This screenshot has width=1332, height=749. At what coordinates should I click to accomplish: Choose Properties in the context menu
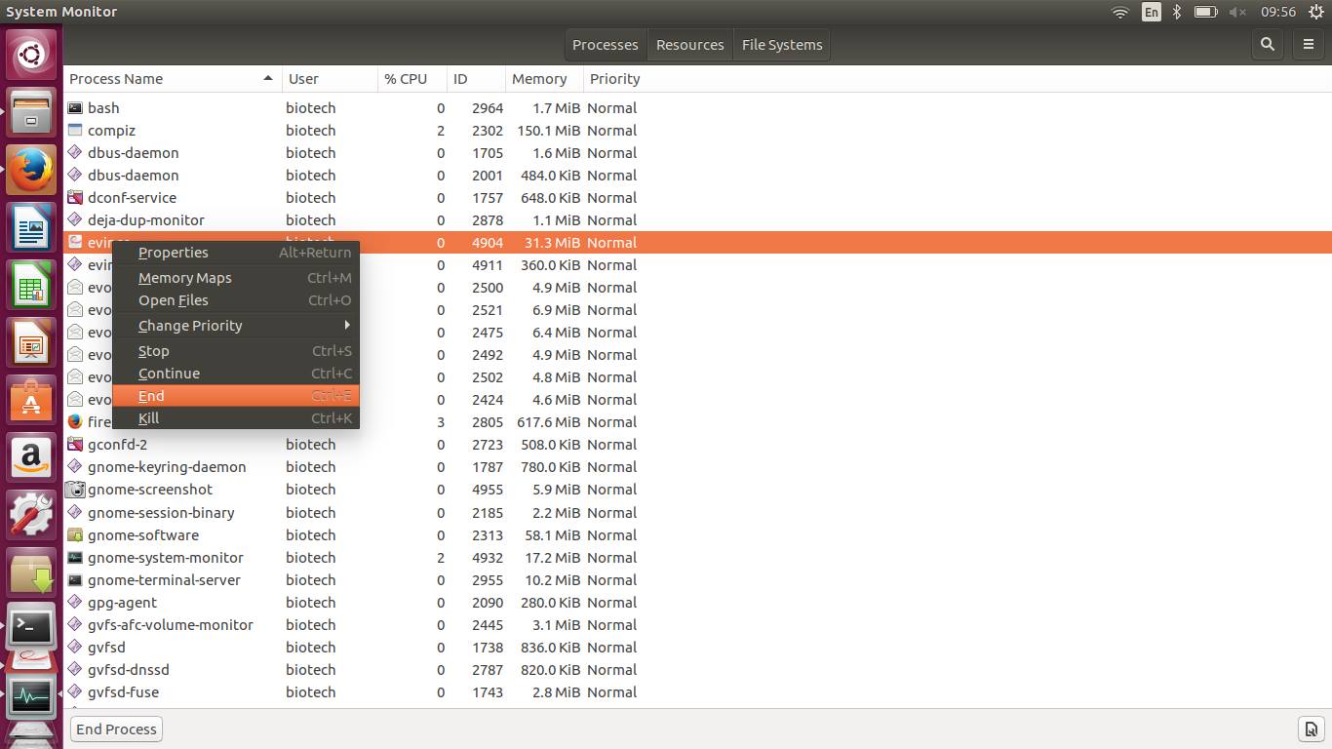(x=236, y=252)
